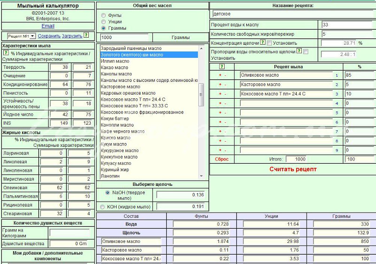Click the total oil weight field showing 1000

[124, 38]
